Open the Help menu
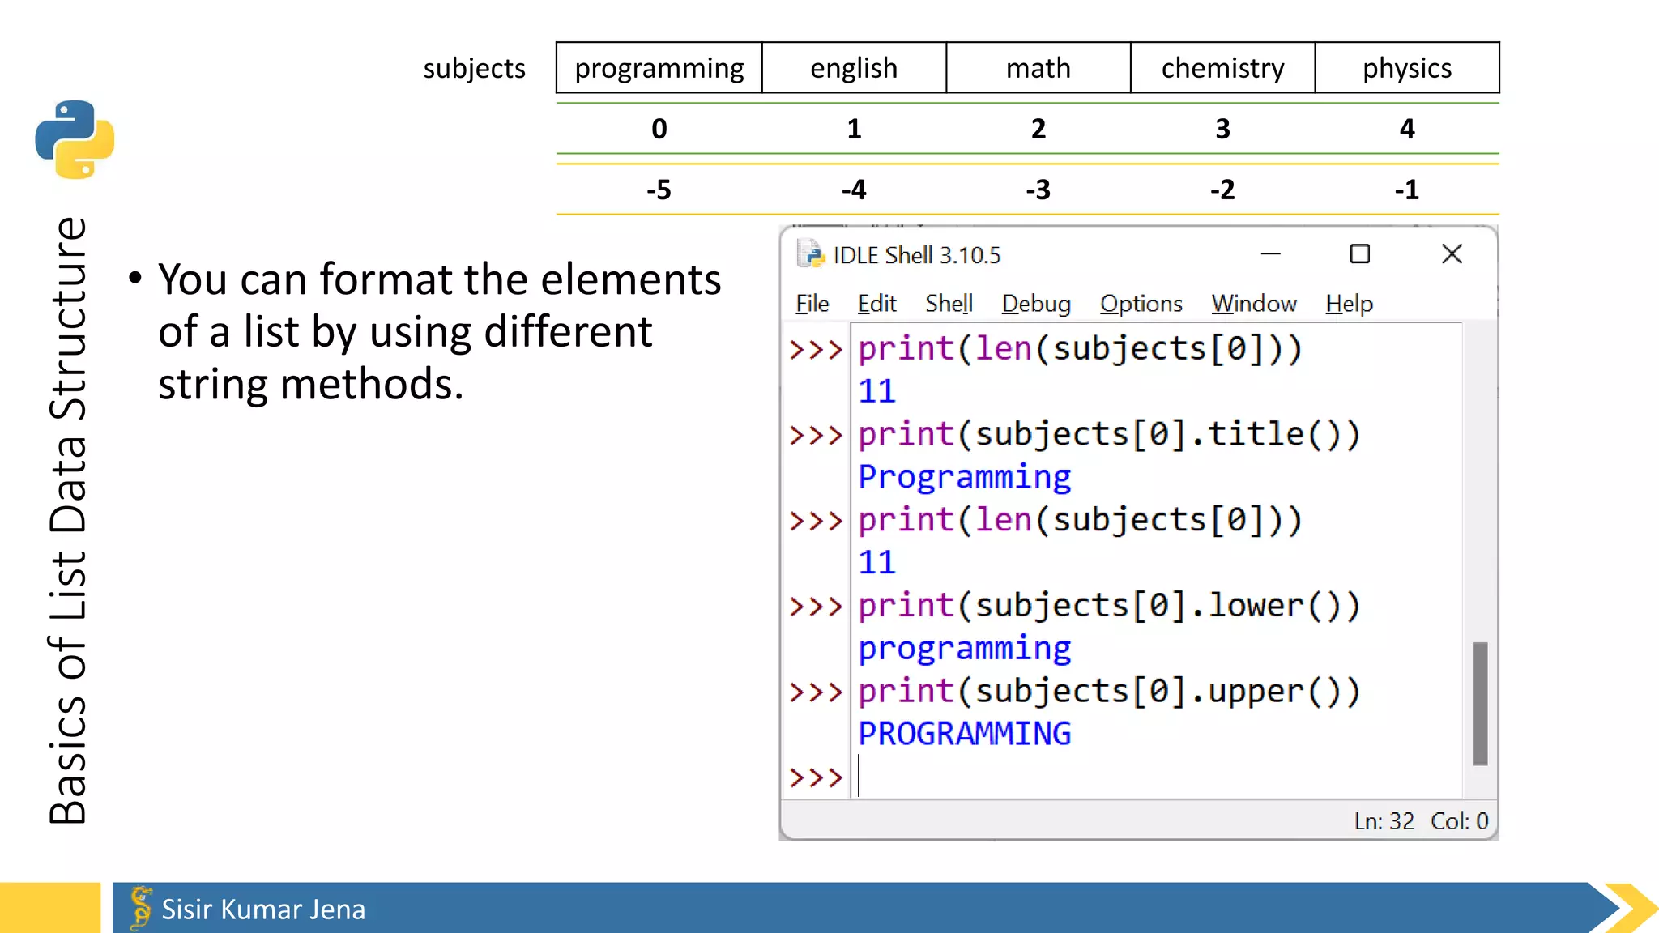The width and height of the screenshot is (1659, 933). 1350,304
